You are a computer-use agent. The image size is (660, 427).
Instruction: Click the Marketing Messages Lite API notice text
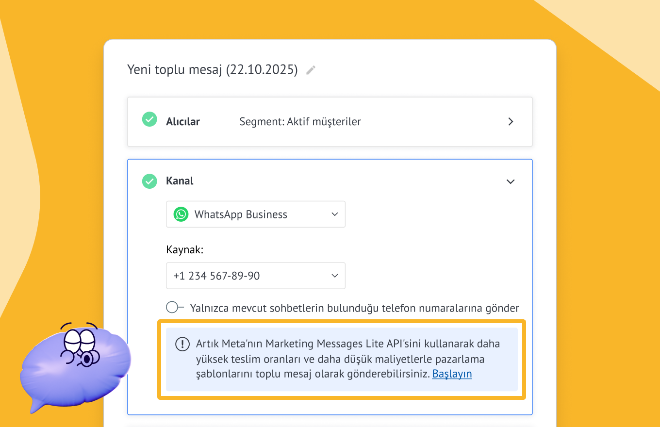click(340, 359)
